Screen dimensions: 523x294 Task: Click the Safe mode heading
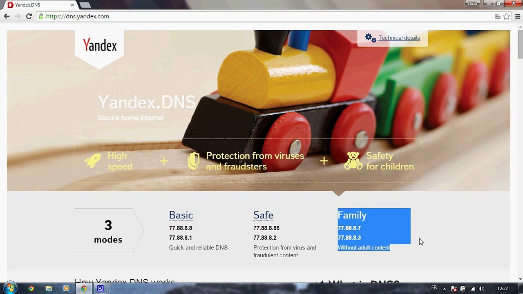click(x=263, y=215)
